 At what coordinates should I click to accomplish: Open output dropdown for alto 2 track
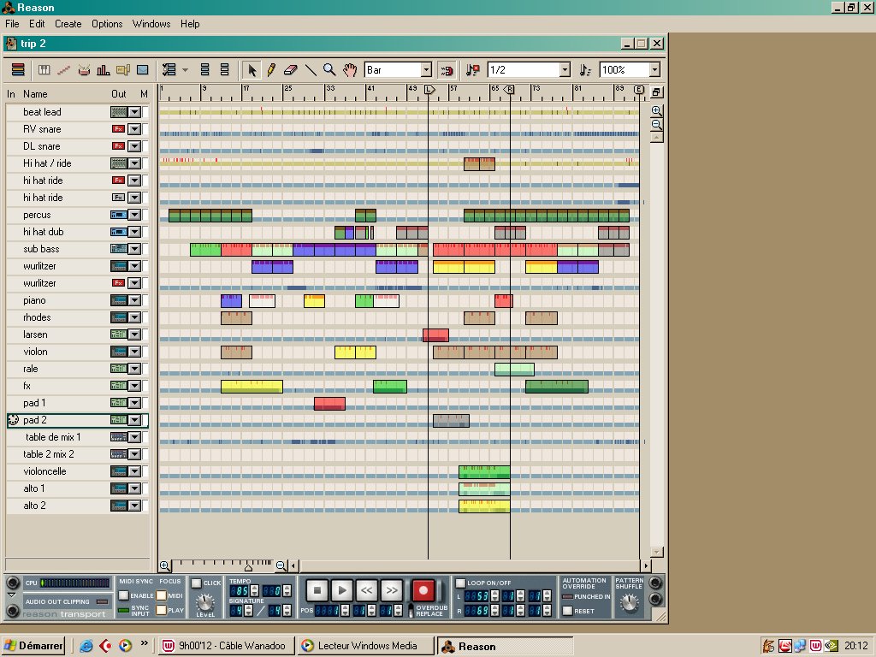pos(134,506)
